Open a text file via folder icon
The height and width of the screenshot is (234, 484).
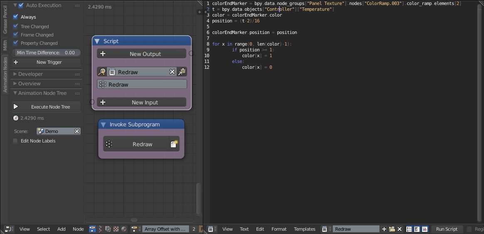392,229
